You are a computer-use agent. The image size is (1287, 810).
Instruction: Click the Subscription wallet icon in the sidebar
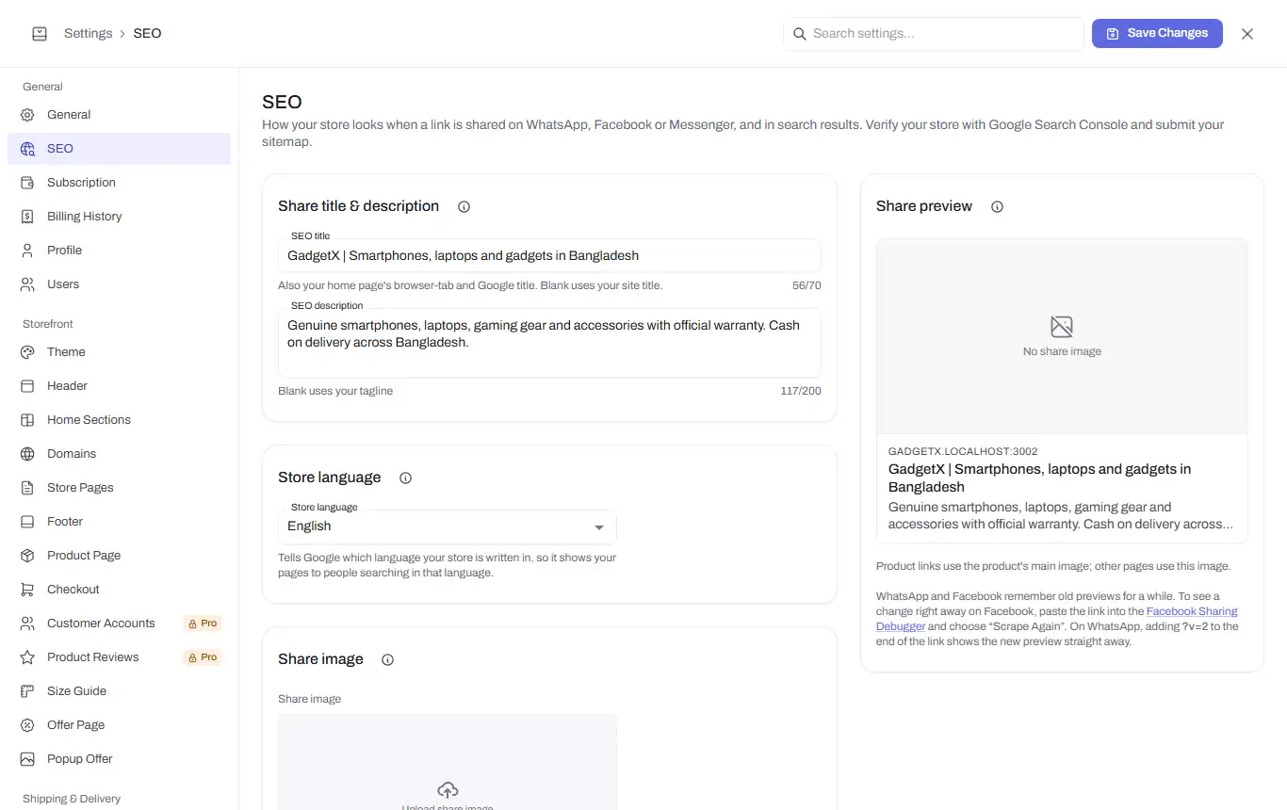point(27,183)
